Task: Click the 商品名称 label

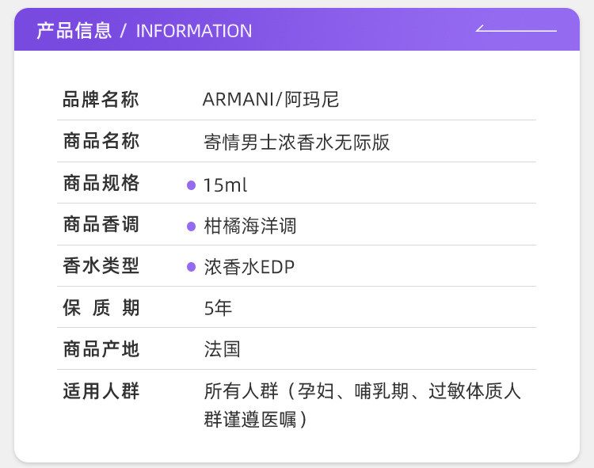Action: click(101, 142)
